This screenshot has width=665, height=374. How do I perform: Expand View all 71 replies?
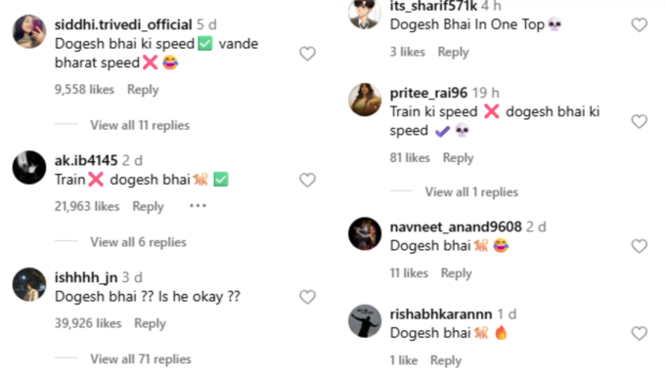coord(141,359)
